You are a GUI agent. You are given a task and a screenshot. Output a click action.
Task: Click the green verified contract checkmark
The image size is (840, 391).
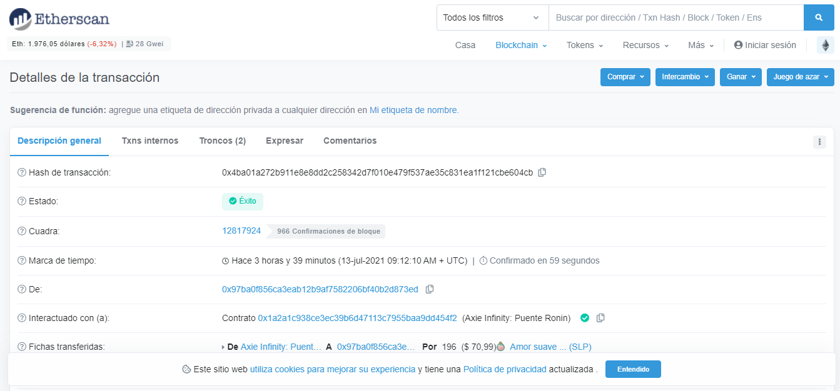[585, 318]
